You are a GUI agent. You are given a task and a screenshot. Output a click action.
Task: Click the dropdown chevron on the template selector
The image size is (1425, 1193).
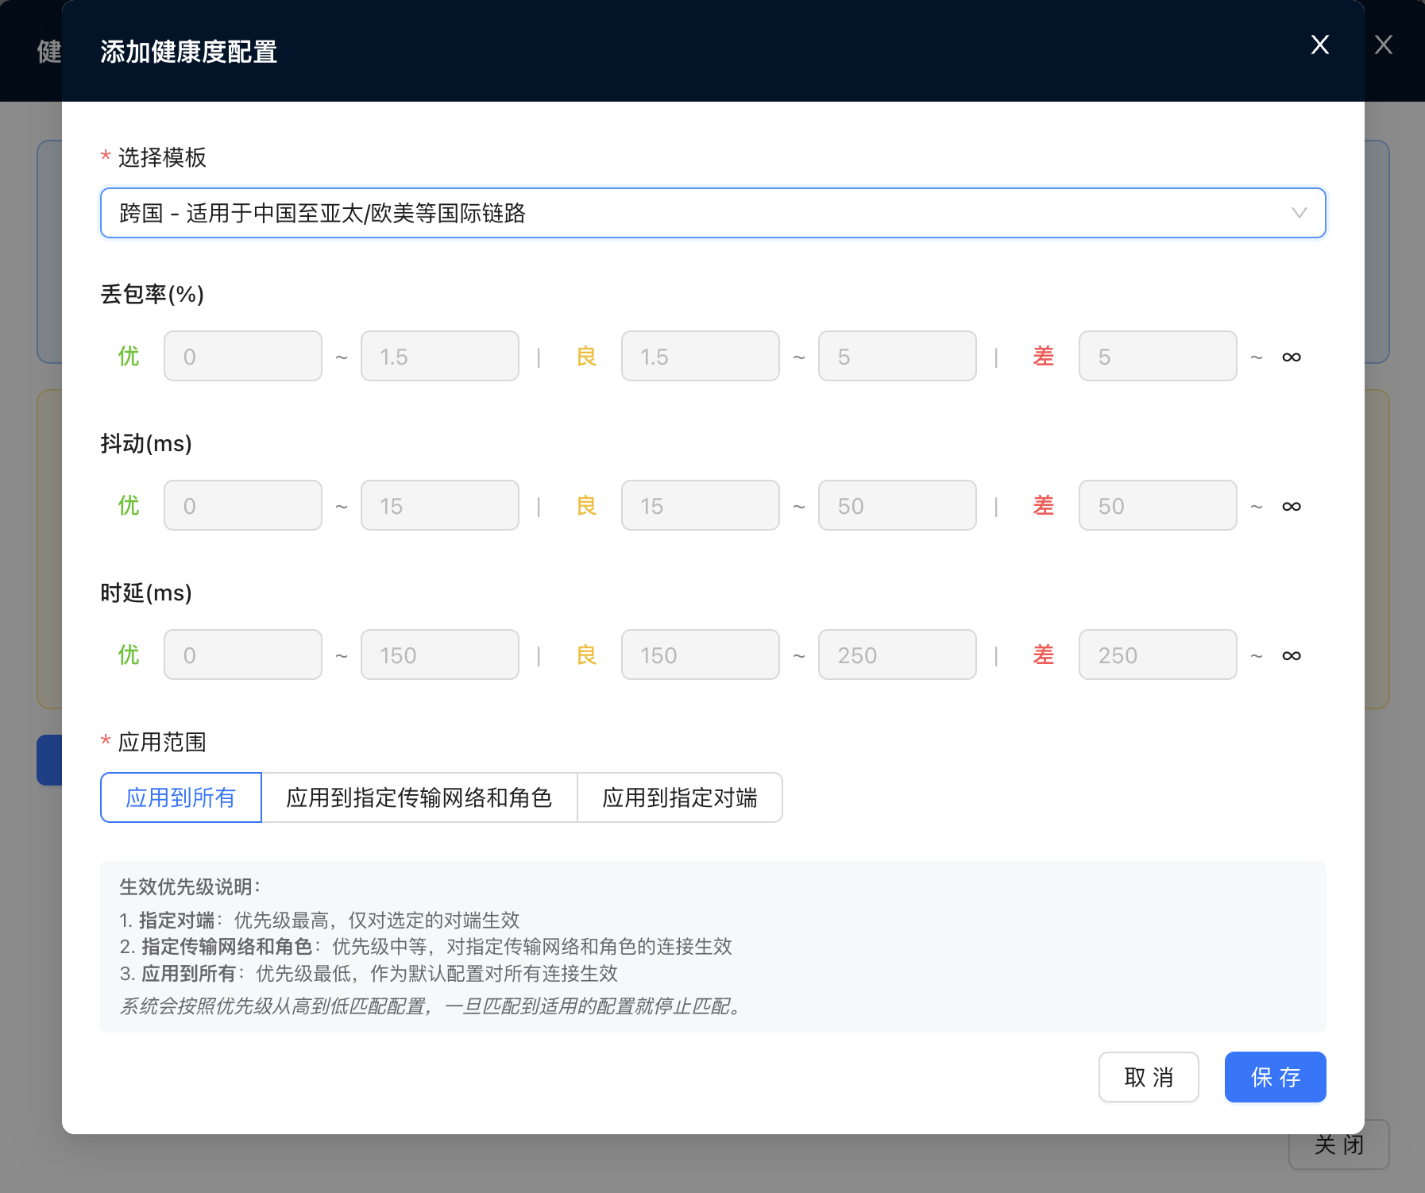(1298, 213)
